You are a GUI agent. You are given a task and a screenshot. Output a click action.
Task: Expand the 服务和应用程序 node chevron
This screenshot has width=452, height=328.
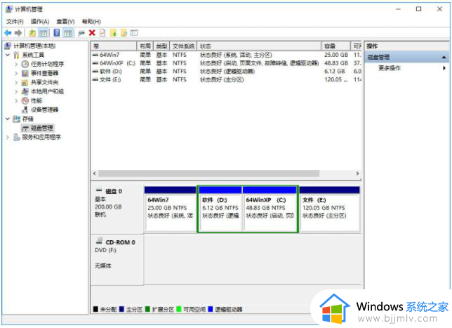(8, 137)
